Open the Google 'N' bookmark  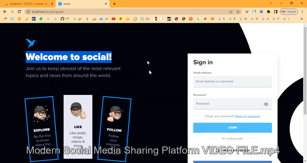pyautogui.click(x=254, y=19)
